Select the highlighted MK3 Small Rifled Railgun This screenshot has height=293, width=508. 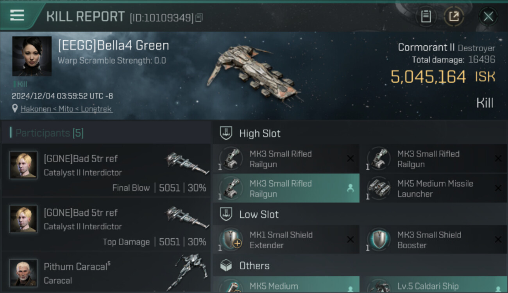286,188
